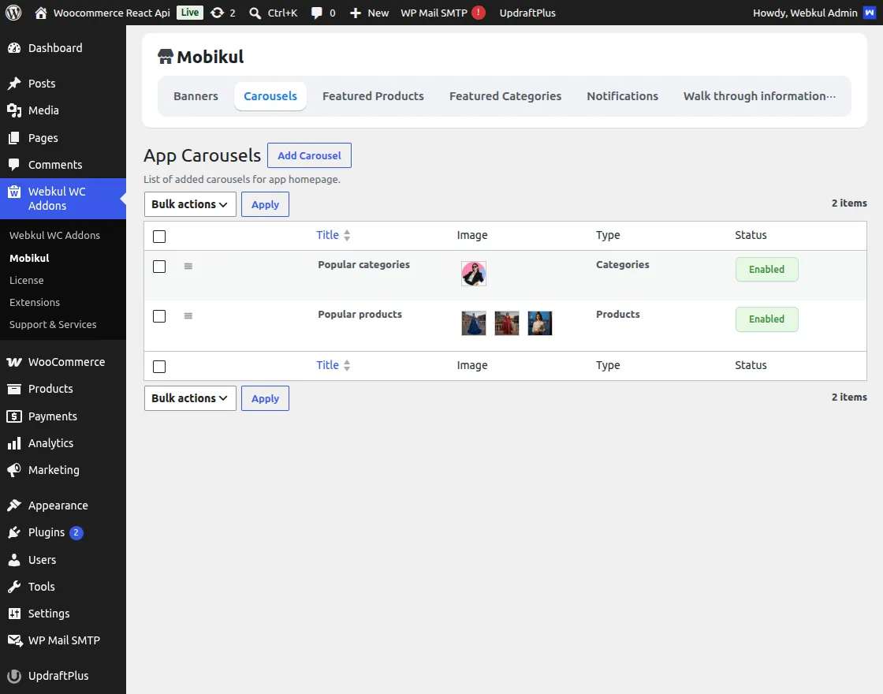The height and width of the screenshot is (694, 883).
Task: Click the Title sort arrows in header
Action: (347, 236)
